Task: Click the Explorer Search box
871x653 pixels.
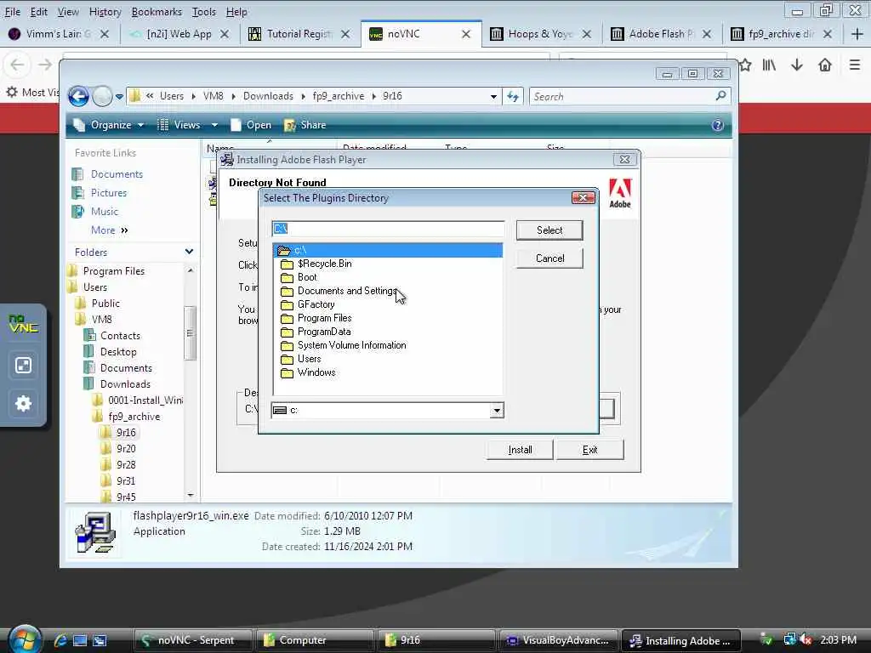Action: 622,97
